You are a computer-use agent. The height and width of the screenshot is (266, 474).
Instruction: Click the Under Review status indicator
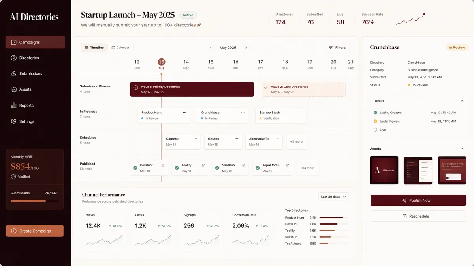[x=375, y=121]
